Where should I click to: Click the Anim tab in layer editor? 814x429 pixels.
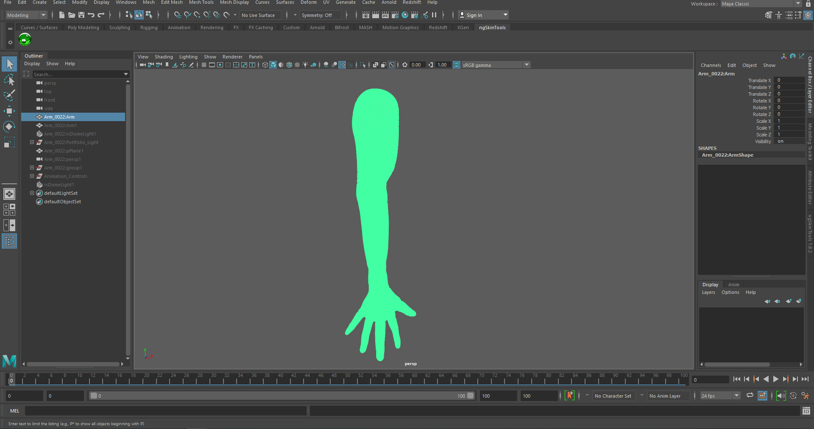(733, 285)
